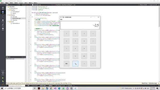Screen dimensions: 160x90
Task: Open the kit selector monitor icon
Action: point(3,73)
